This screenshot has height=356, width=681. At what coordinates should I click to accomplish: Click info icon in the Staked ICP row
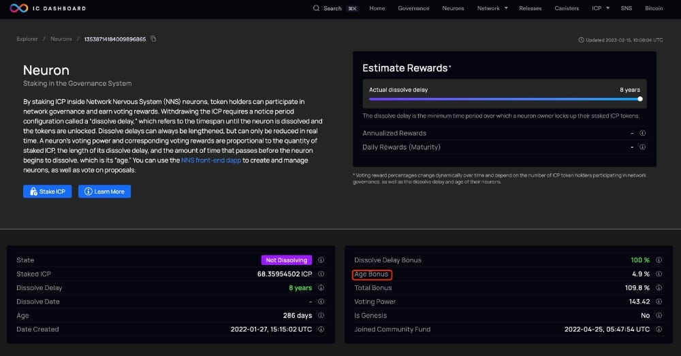click(321, 274)
